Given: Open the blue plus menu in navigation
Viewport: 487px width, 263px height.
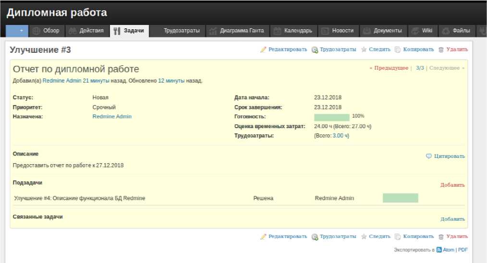Looking at the screenshot, I should pyautogui.click(x=18, y=31).
